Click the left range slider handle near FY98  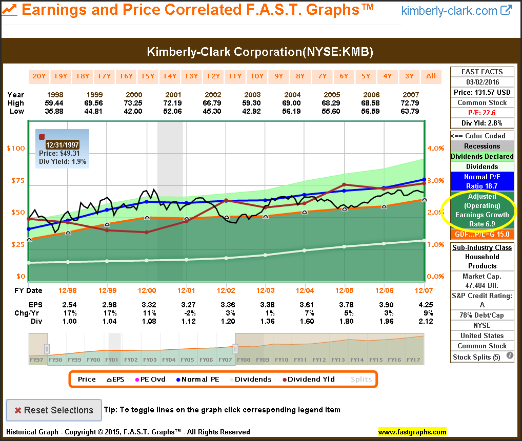point(47,349)
